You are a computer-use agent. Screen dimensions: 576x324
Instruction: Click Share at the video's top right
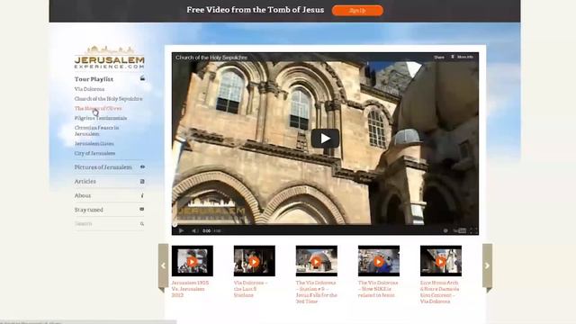click(439, 58)
